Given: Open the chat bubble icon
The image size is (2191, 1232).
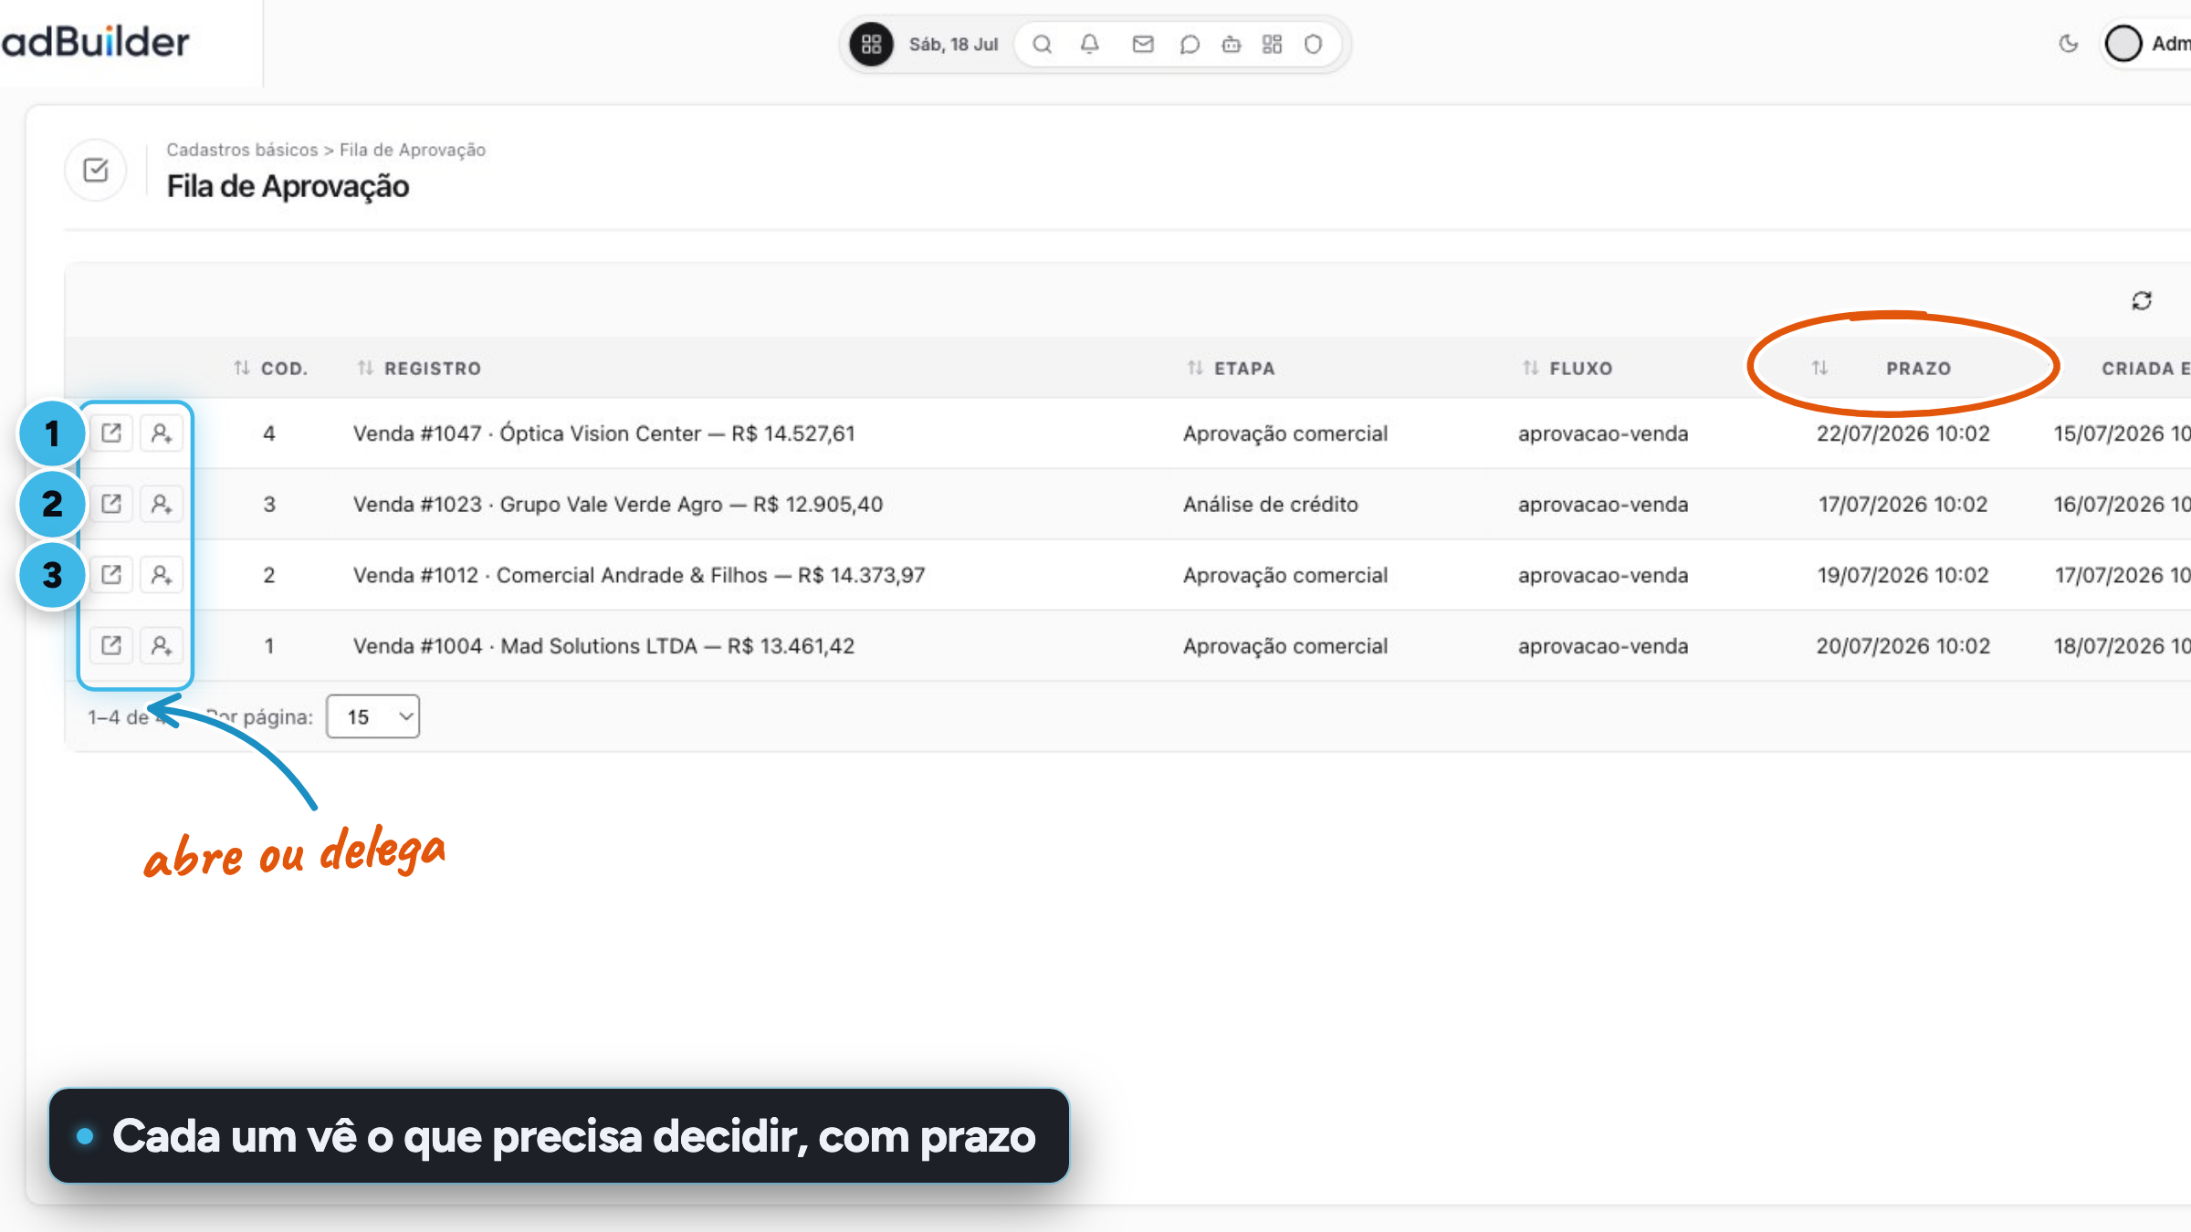Looking at the screenshot, I should click(x=1189, y=44).
